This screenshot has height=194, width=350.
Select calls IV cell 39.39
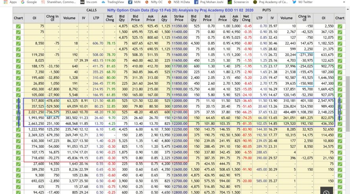coord(83,60)
